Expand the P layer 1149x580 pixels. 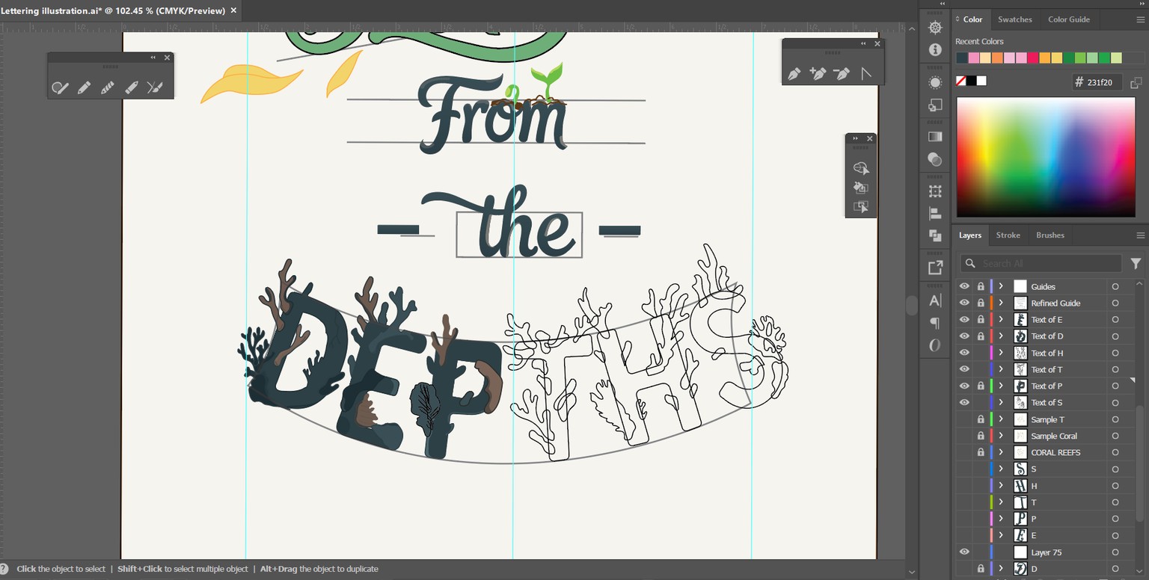[x=1001, y=519]
